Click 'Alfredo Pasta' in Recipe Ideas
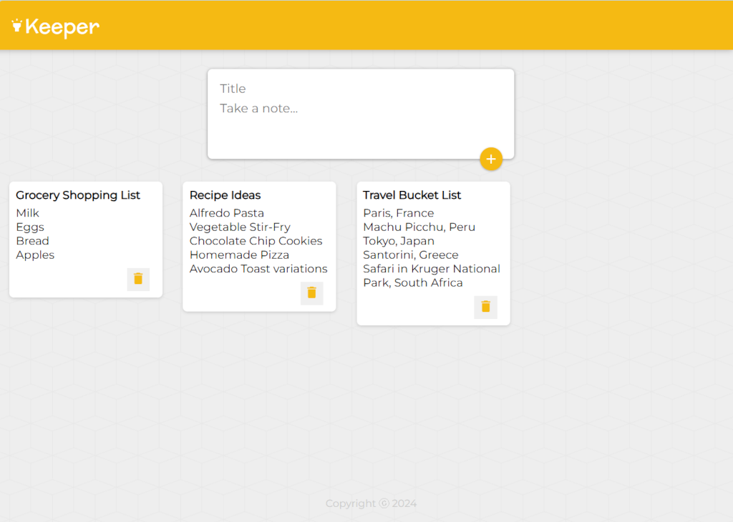 tap(226, 213)
